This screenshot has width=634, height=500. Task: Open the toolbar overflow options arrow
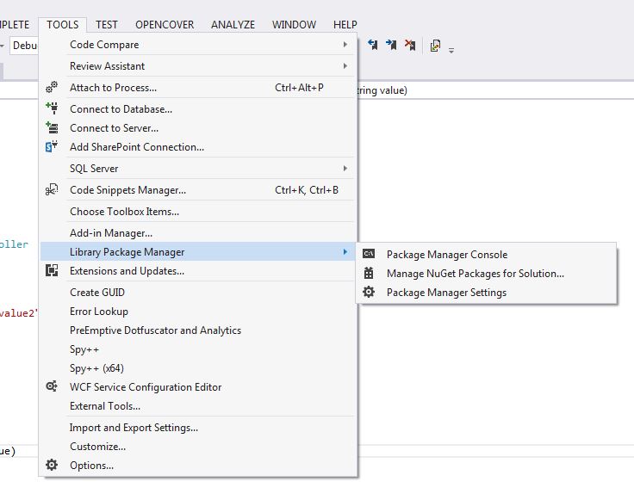point(451,51)
